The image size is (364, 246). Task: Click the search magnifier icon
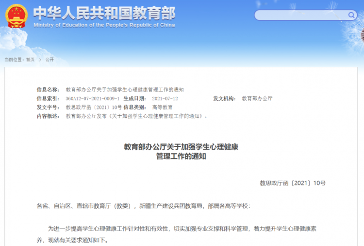pyautogui.click(x=351, y=15)
